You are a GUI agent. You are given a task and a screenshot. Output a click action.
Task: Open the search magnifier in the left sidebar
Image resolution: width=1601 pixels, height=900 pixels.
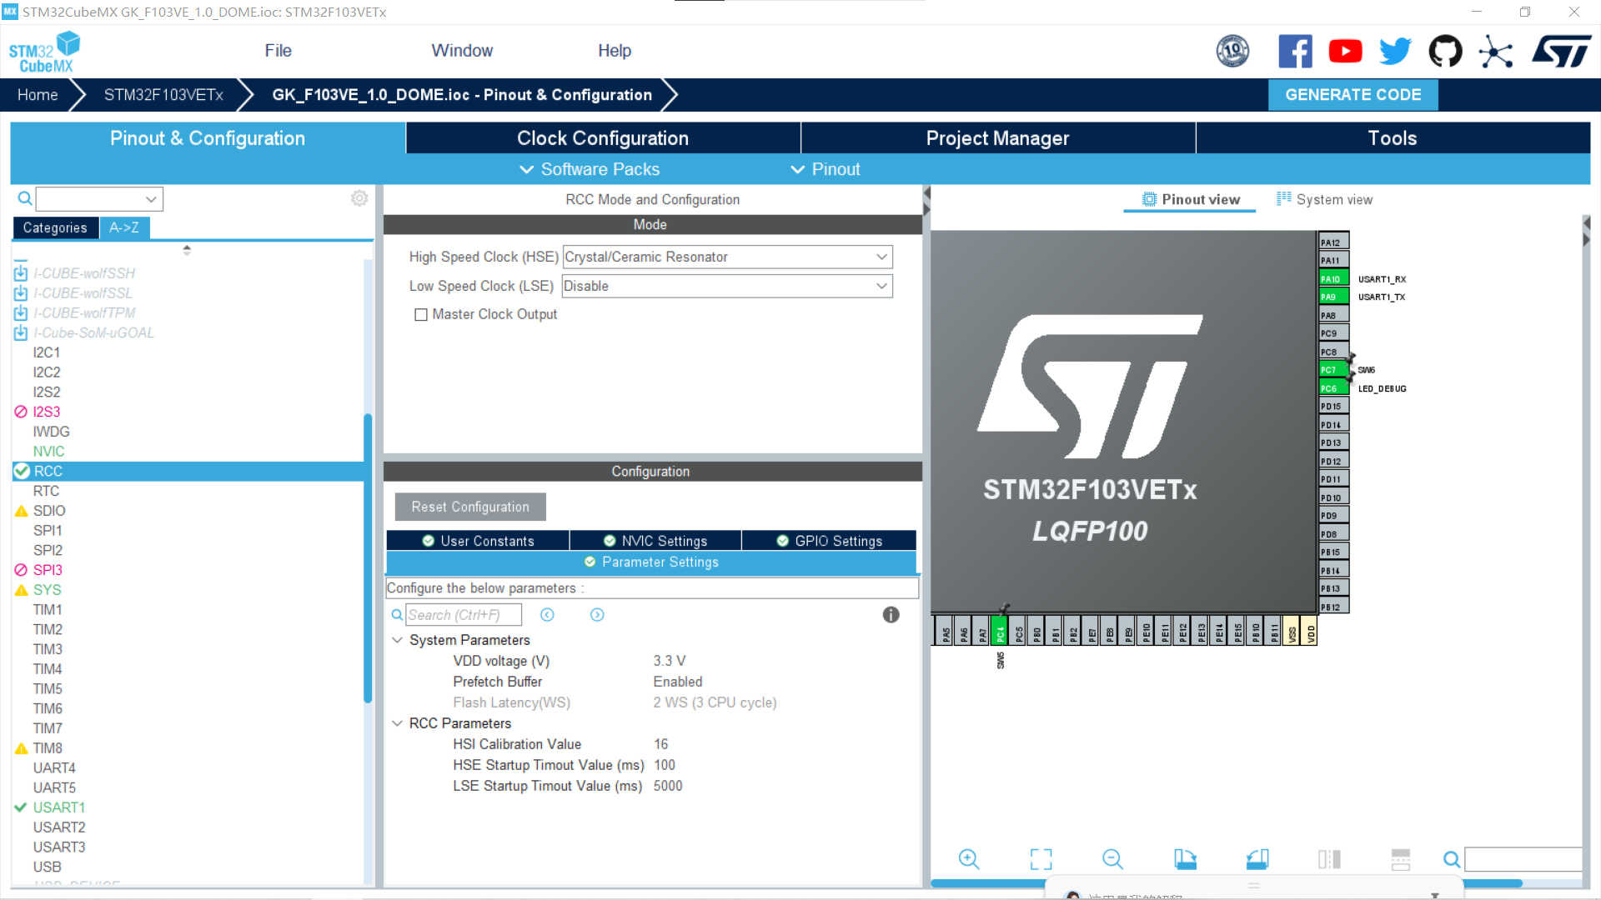click(24, 198)
